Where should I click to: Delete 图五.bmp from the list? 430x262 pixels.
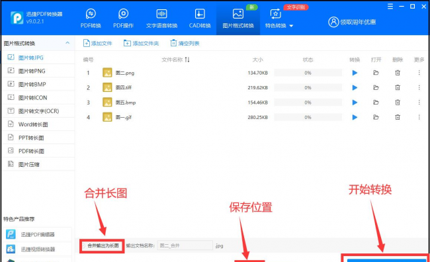pyautogui.click(x=398, y=103)
